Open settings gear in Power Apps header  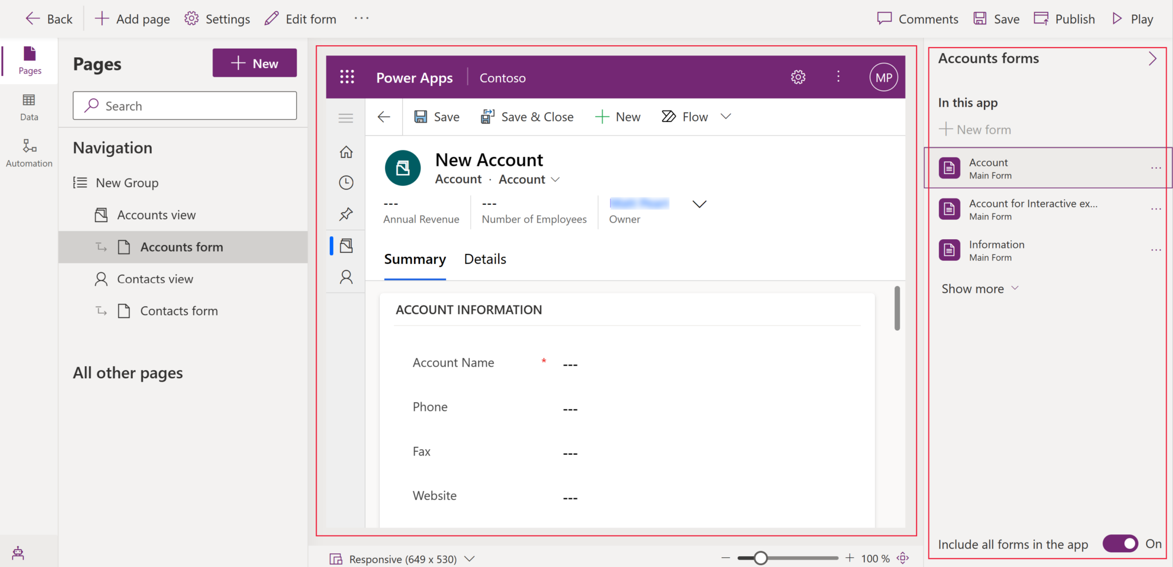(x=798, y=77)
